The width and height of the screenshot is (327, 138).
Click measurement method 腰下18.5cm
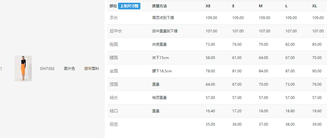162,71
